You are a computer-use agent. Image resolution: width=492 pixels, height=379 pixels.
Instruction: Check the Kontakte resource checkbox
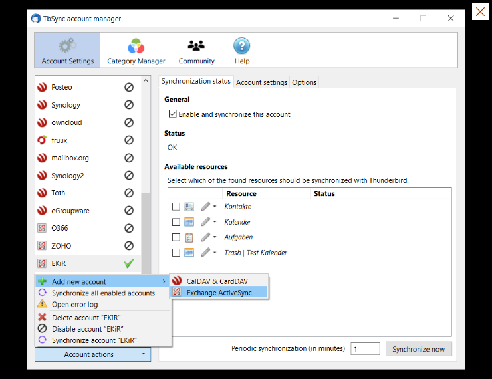176,207
